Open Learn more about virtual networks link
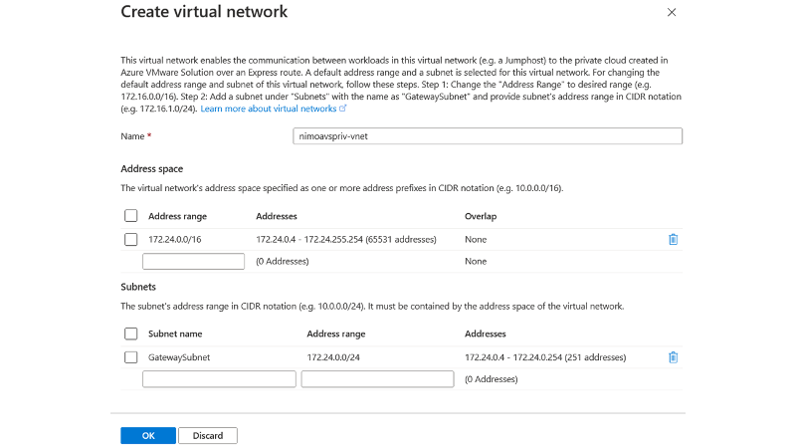Screen dimensions: 796x448 click(x=269, y=109)
